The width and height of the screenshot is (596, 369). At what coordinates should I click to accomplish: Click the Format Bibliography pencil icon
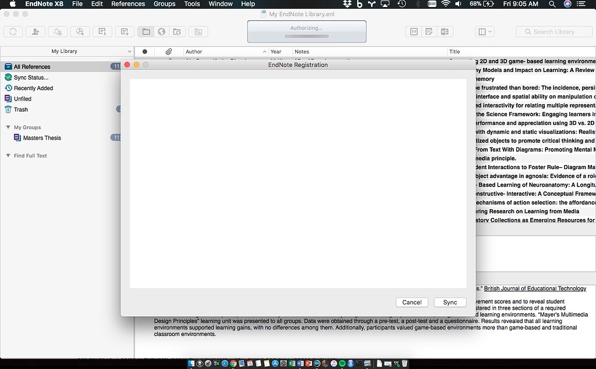coord(429,32)
